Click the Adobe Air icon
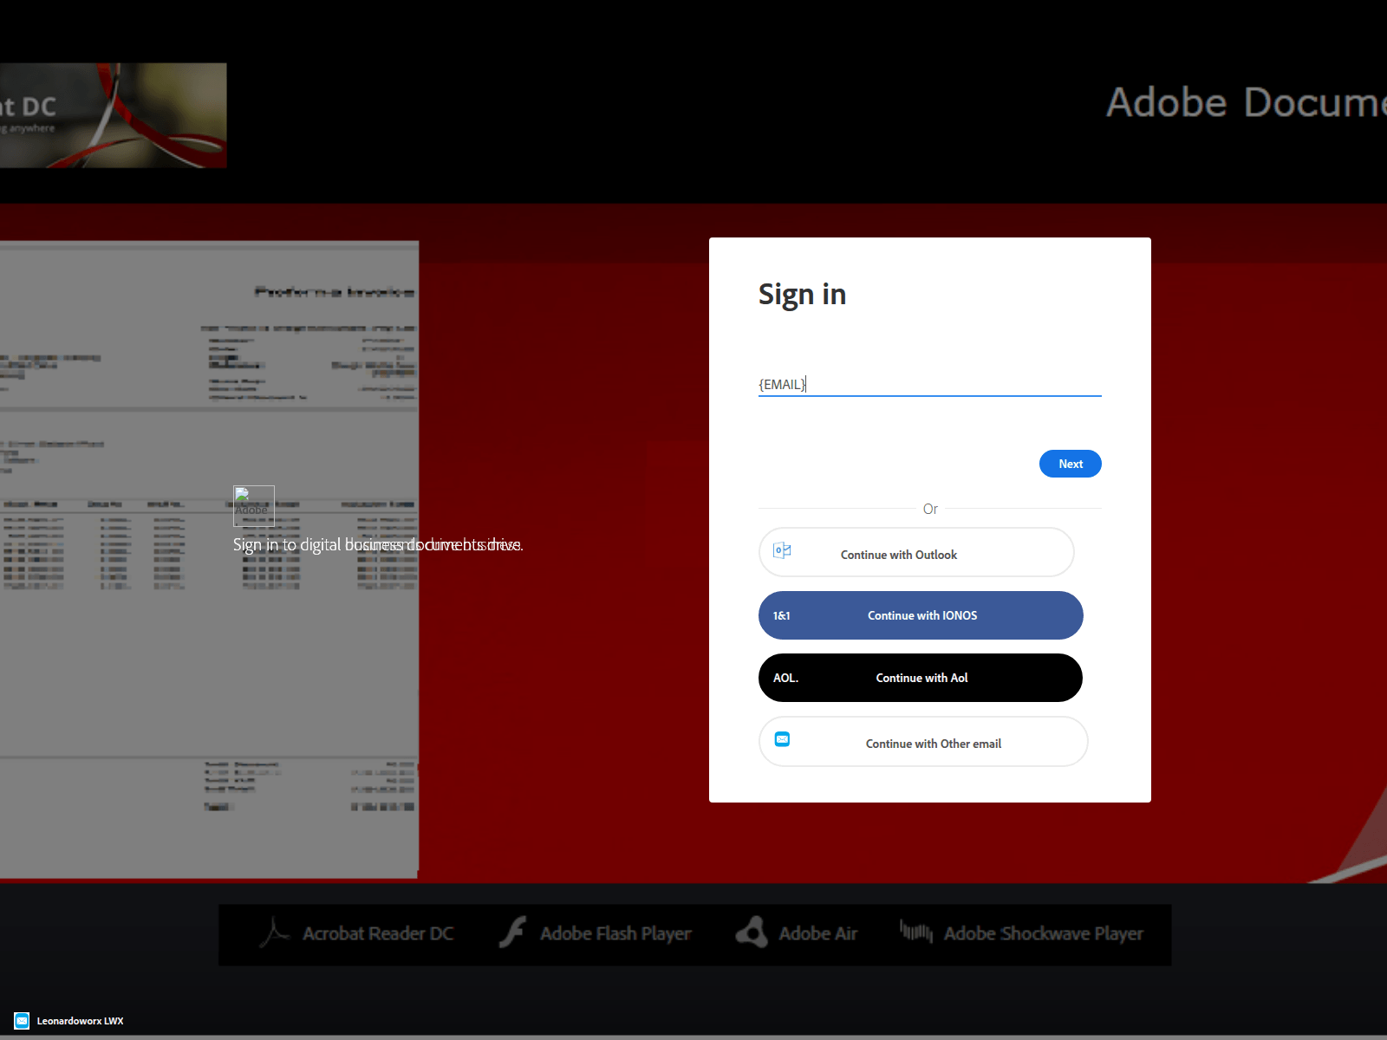The image size is (1387, 1040). [752, 933]
